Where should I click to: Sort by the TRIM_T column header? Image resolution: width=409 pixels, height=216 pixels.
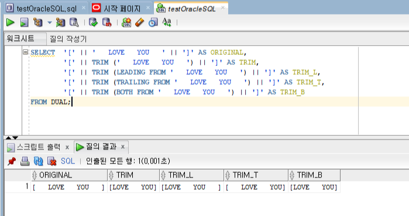(x=256, y=175)
